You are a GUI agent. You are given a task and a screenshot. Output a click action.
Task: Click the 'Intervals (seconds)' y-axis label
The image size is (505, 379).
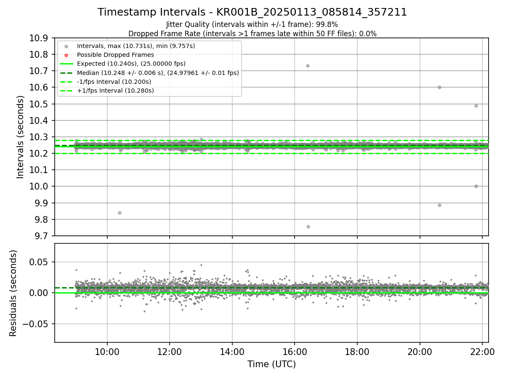point(21,137)
